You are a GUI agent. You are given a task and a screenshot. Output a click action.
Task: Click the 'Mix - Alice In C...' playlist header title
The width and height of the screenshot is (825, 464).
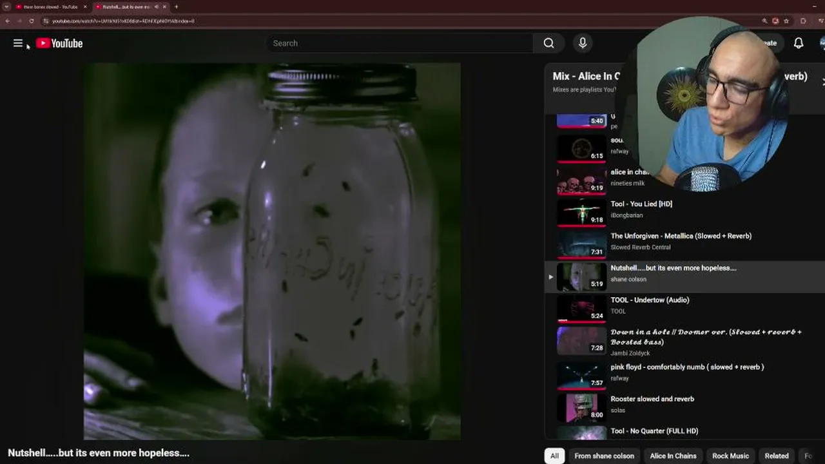[587, 76]
